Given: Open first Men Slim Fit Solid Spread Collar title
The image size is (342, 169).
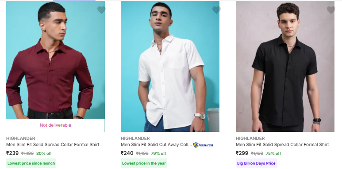Looking at the screenshot, I should click(x=53, y=145).
